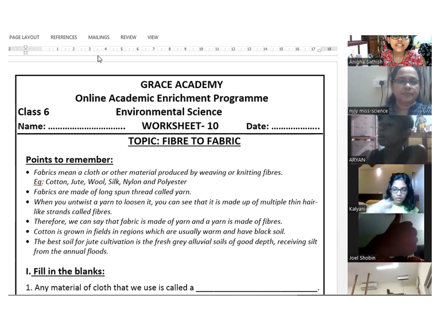Click the 'Points to remember' heading
This screenshot has width=440, height=330.
(69, 160)
